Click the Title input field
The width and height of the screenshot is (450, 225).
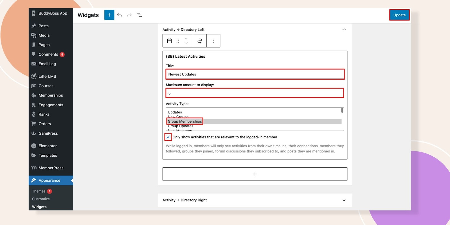click(255, 74)
